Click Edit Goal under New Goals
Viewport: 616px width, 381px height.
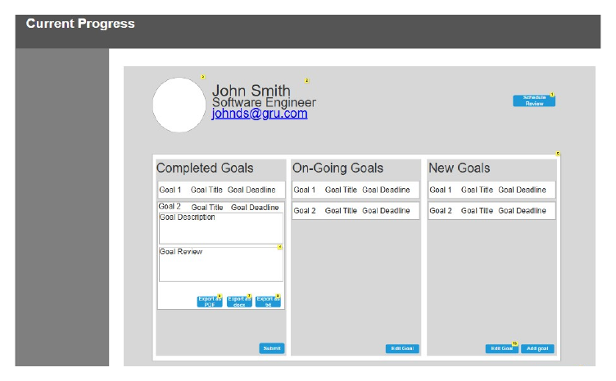pyautogui.click(x=501, y=348)
